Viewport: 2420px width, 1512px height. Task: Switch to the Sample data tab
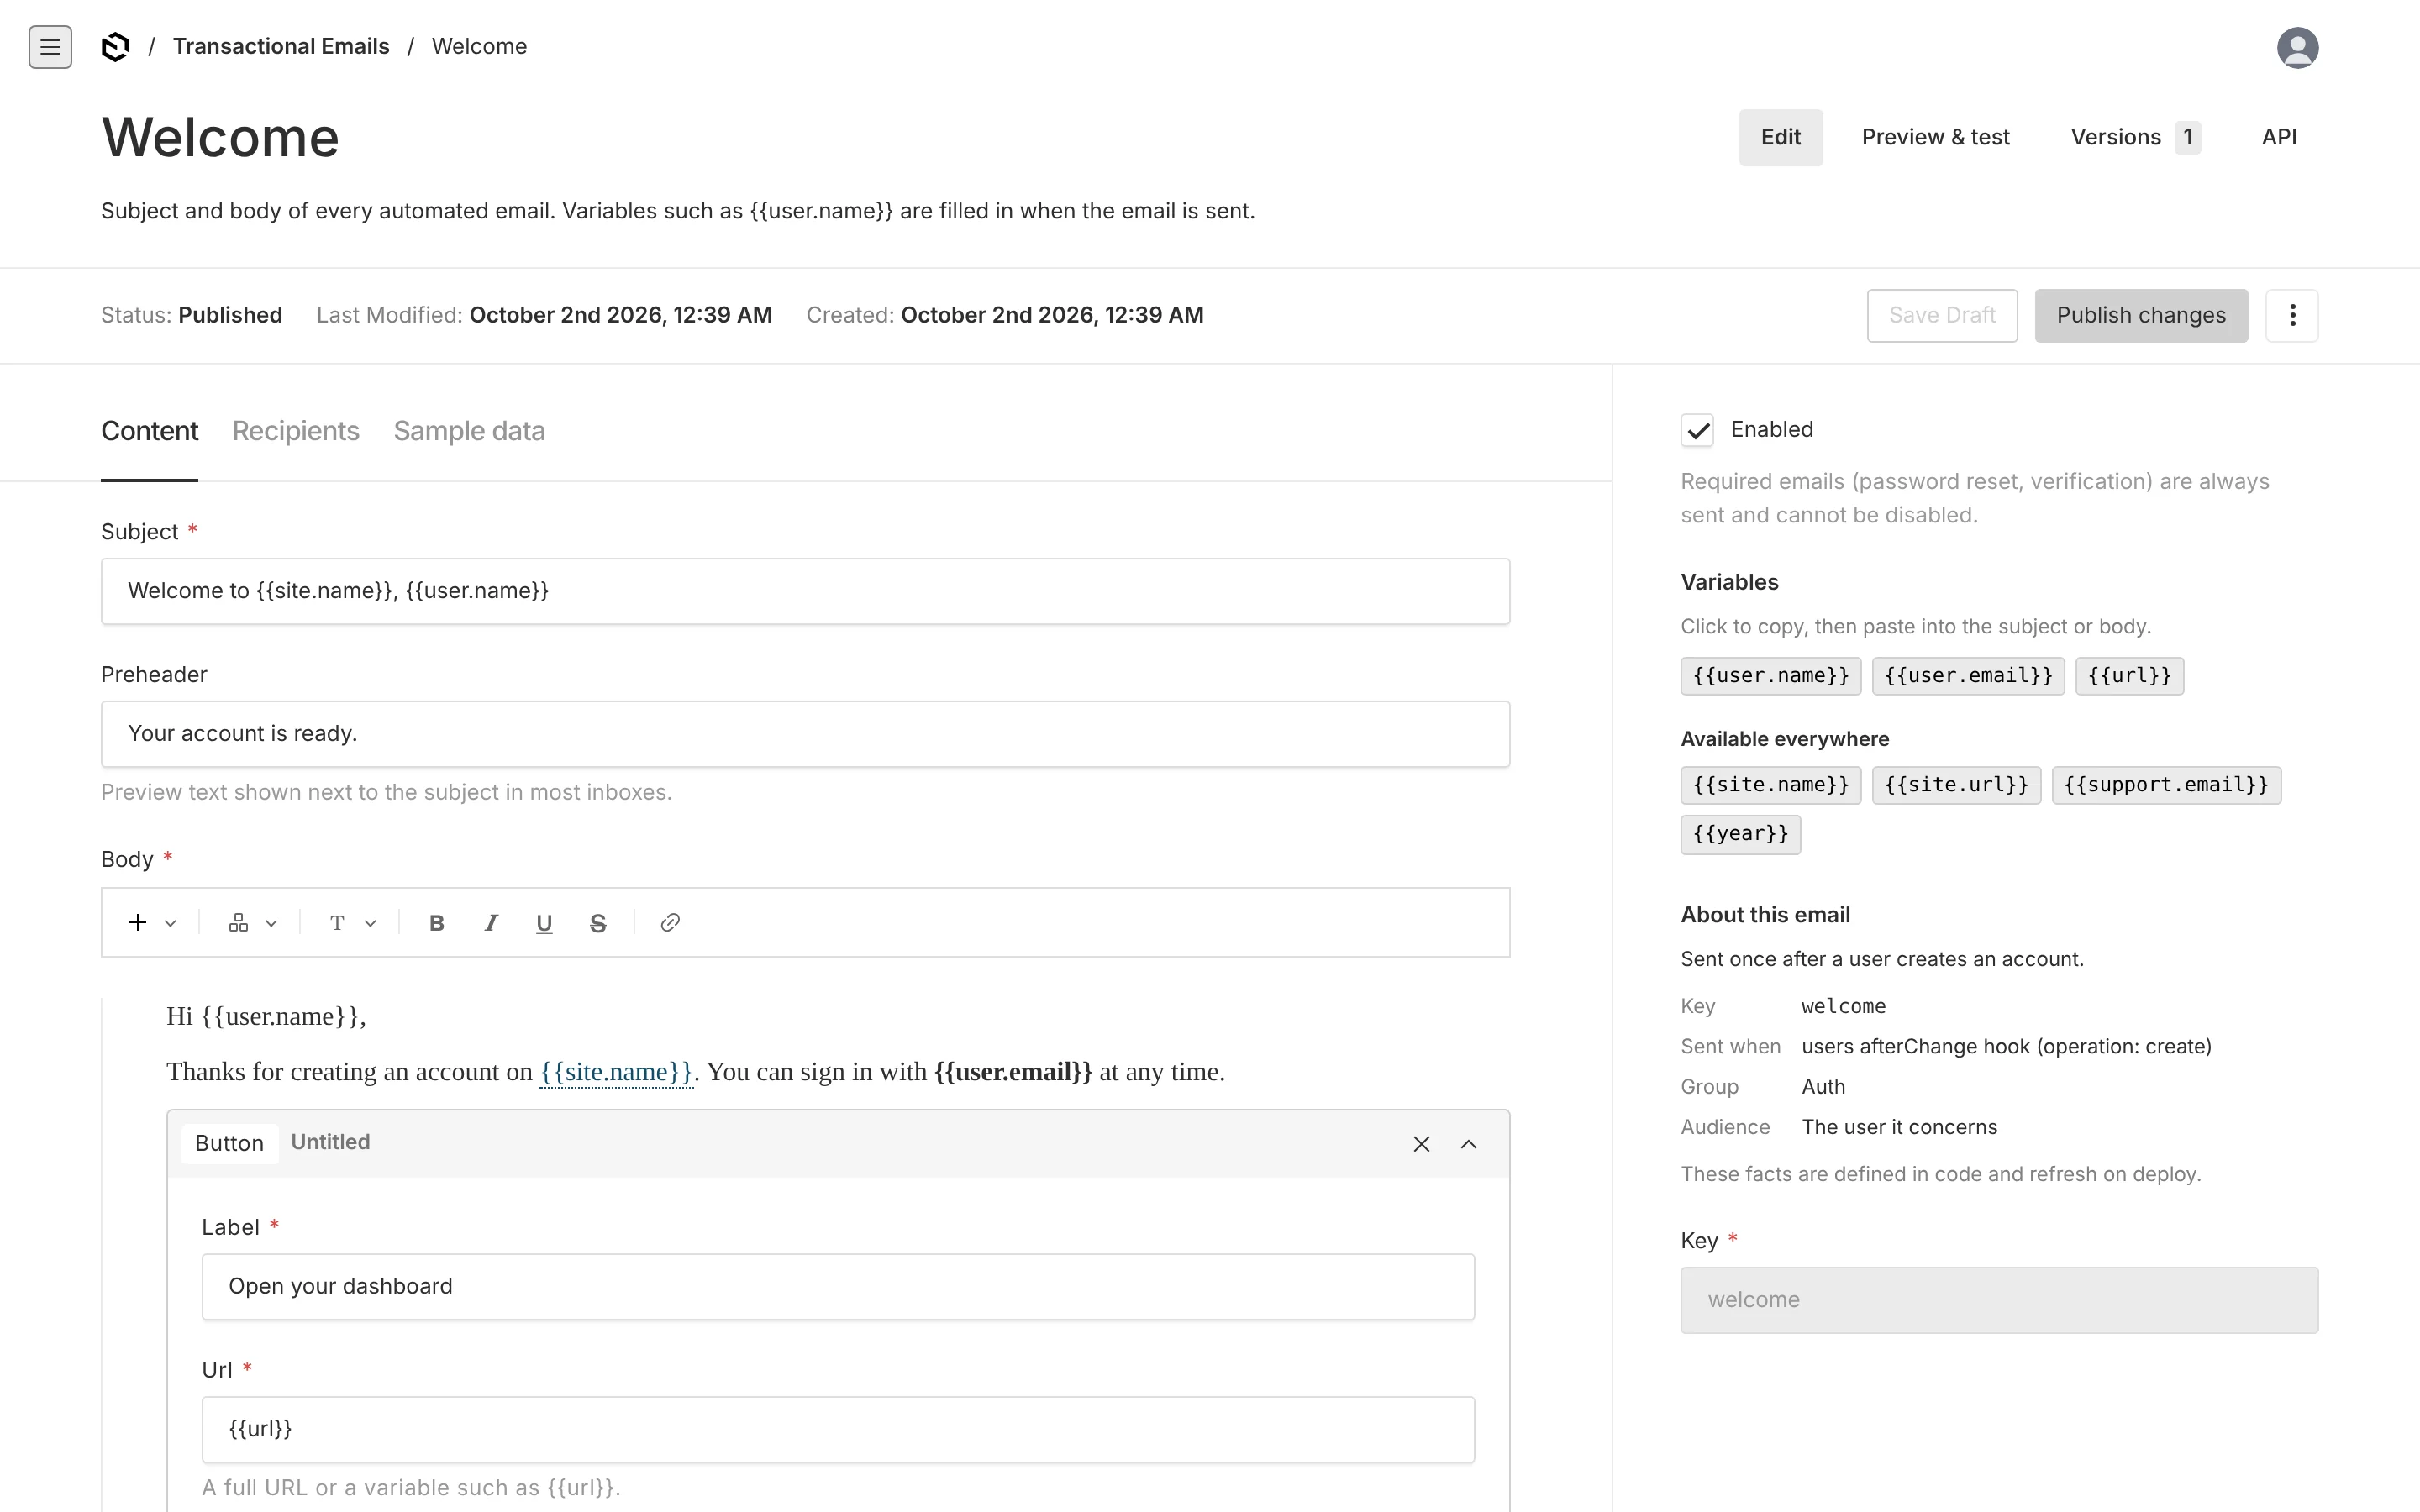coord(469,431)
